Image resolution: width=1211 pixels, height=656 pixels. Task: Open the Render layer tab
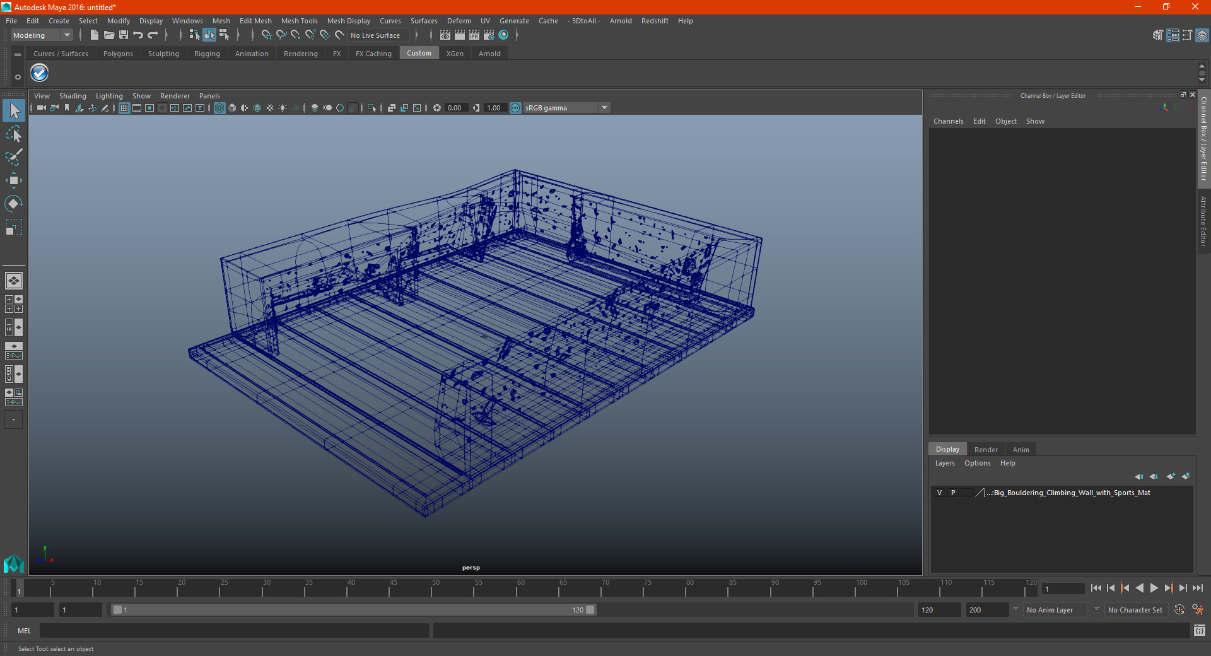(x=986, y=450)
